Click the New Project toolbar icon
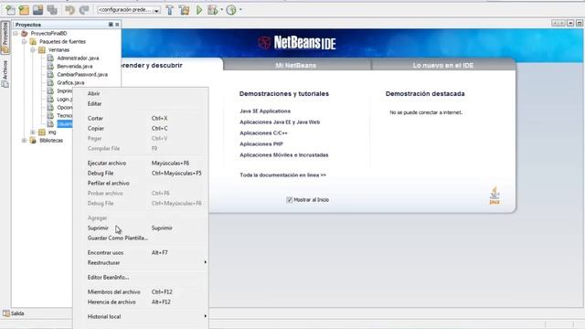The height and width of the screenshot is (329, 585). 25,10
